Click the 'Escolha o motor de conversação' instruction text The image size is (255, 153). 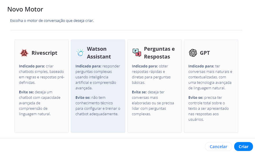pyautogui.click(x=52, y=20)
